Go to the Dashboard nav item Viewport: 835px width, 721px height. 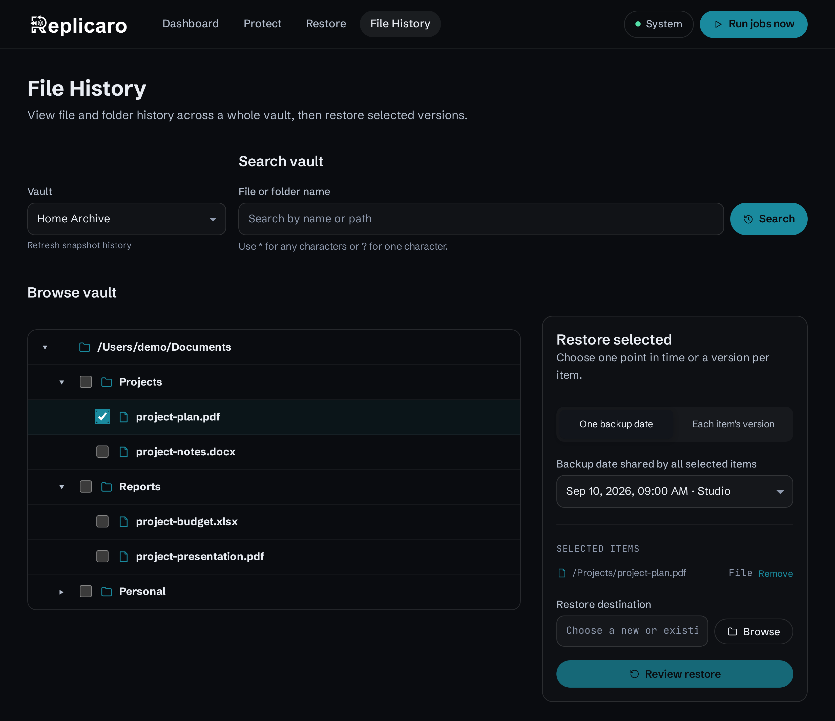pyautogui.click(x=191, y=24)
